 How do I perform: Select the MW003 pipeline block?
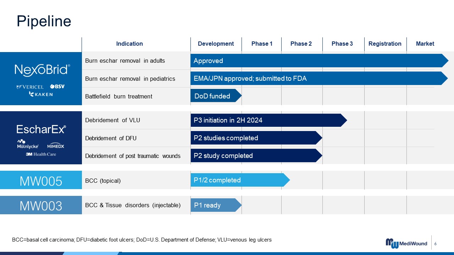[x=41, y=206]
